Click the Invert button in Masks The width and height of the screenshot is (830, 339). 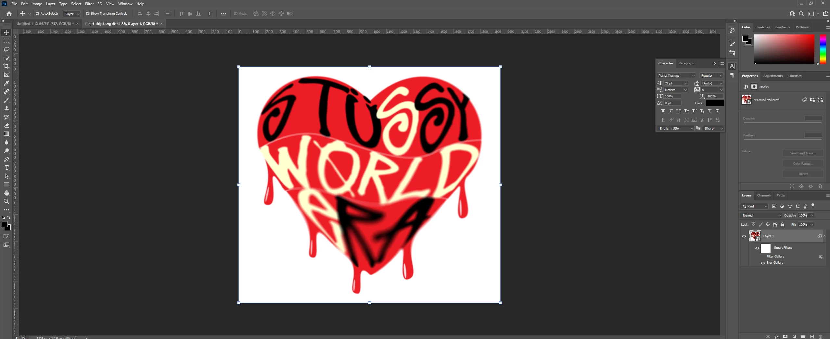click(x=803, y=174)
